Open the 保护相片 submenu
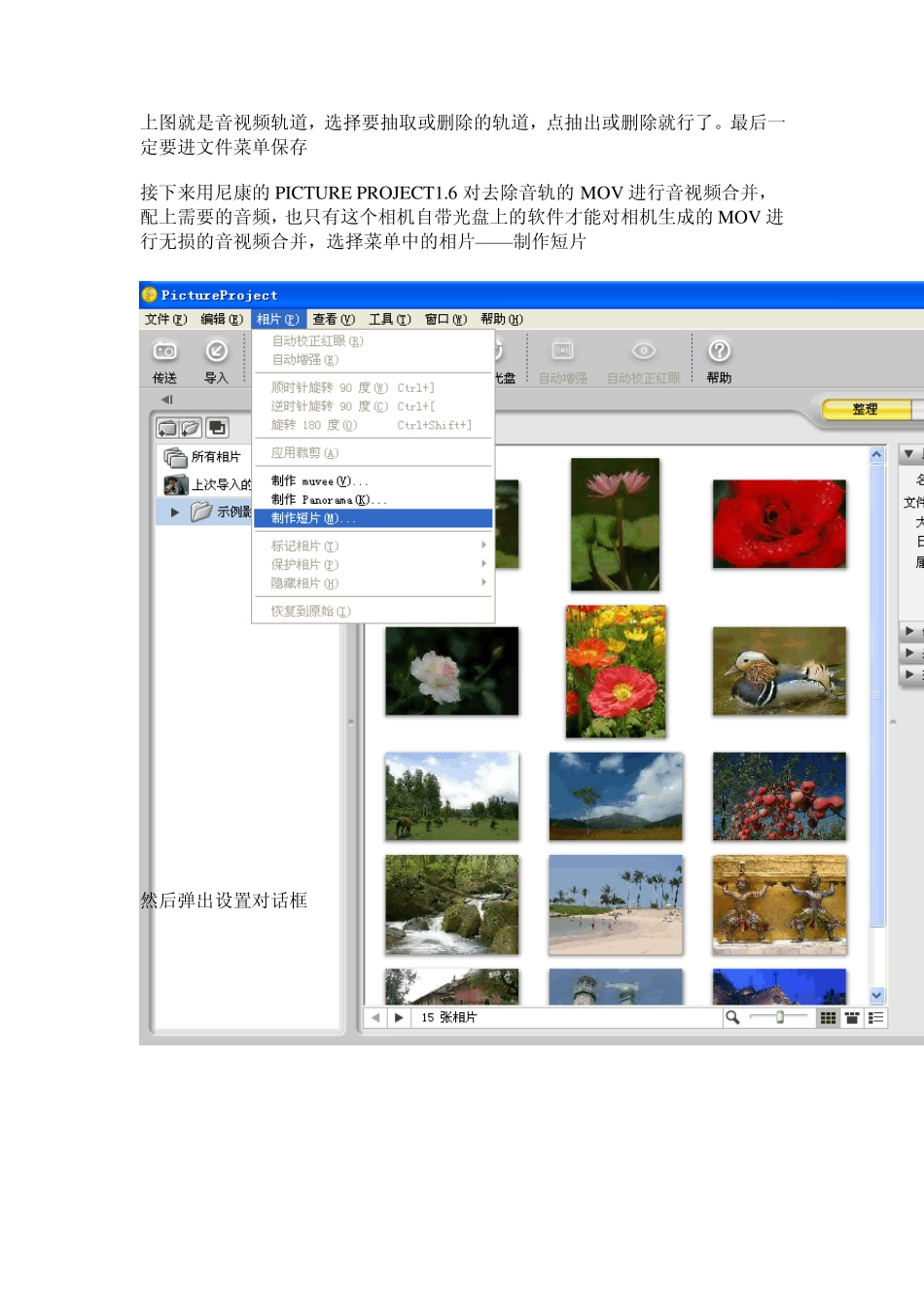924x1307 pixels. [x=373, y=564]
